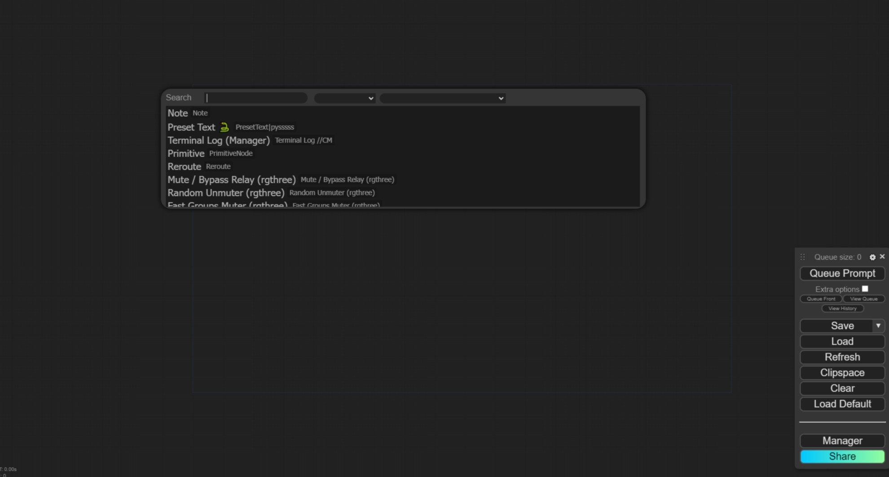Select the Note node entry
Image resolution: width=889 pixels, height=477 pixels.
pos(178,113)
